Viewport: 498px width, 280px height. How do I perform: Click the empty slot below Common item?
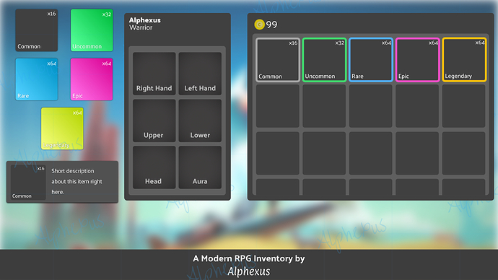[x=278, y=106]
